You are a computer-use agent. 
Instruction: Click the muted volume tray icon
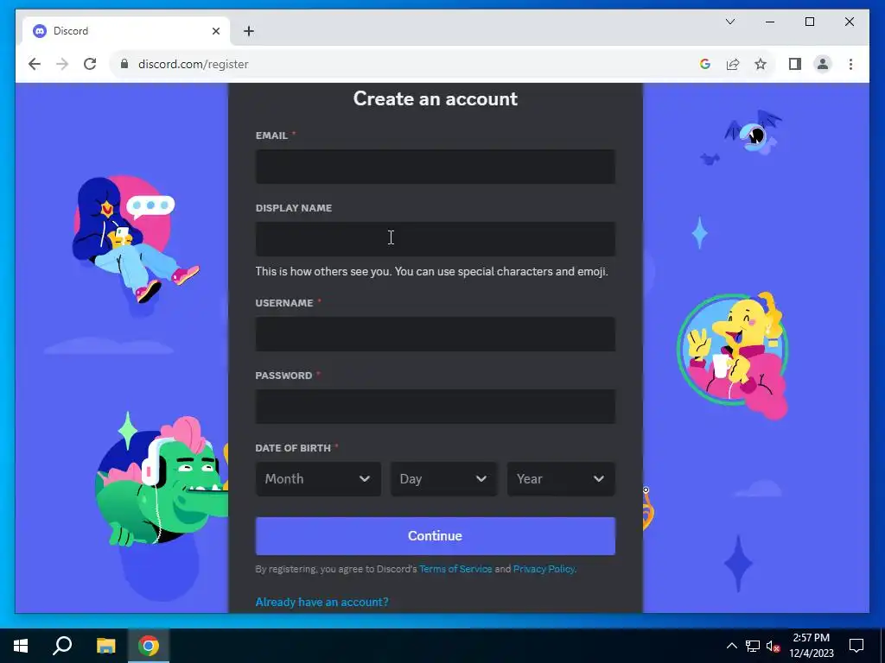pyautogui.click(x=774, y=646)
